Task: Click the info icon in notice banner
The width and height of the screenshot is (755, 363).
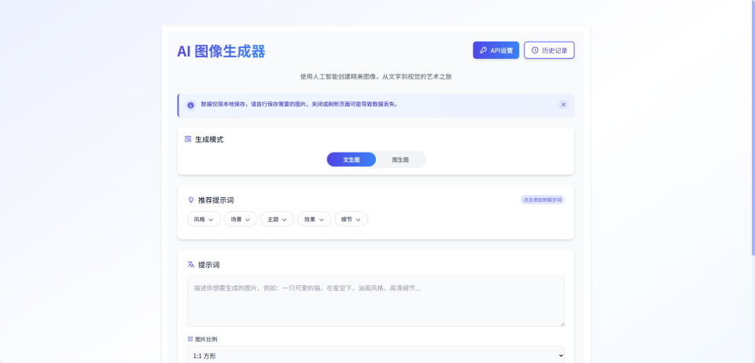Action: click(190, 104)
